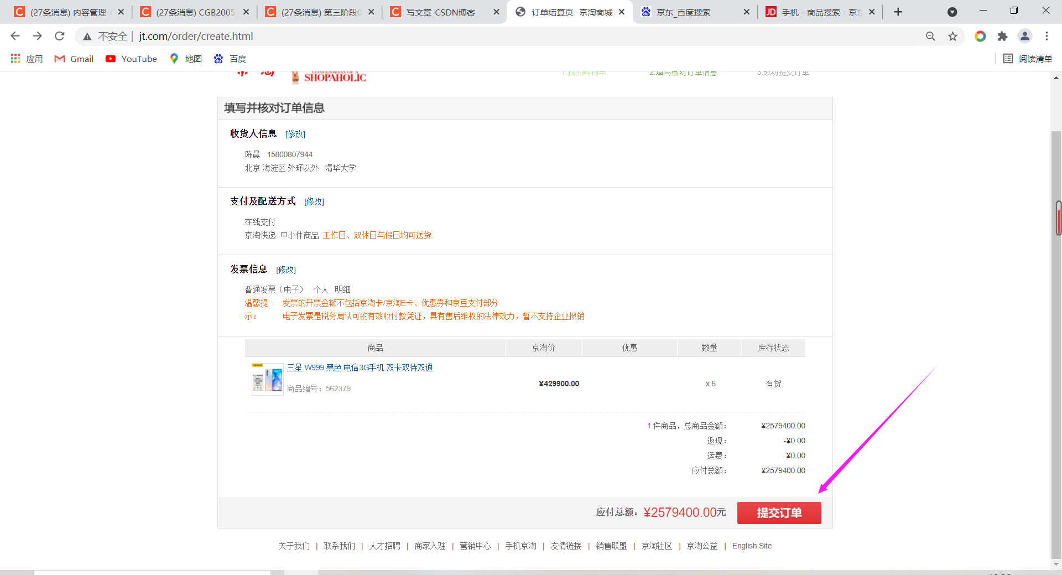This screenshot has width=1062, height=575.
Task: Click the scrollbar down arrow
Action: click(1056, 564)
